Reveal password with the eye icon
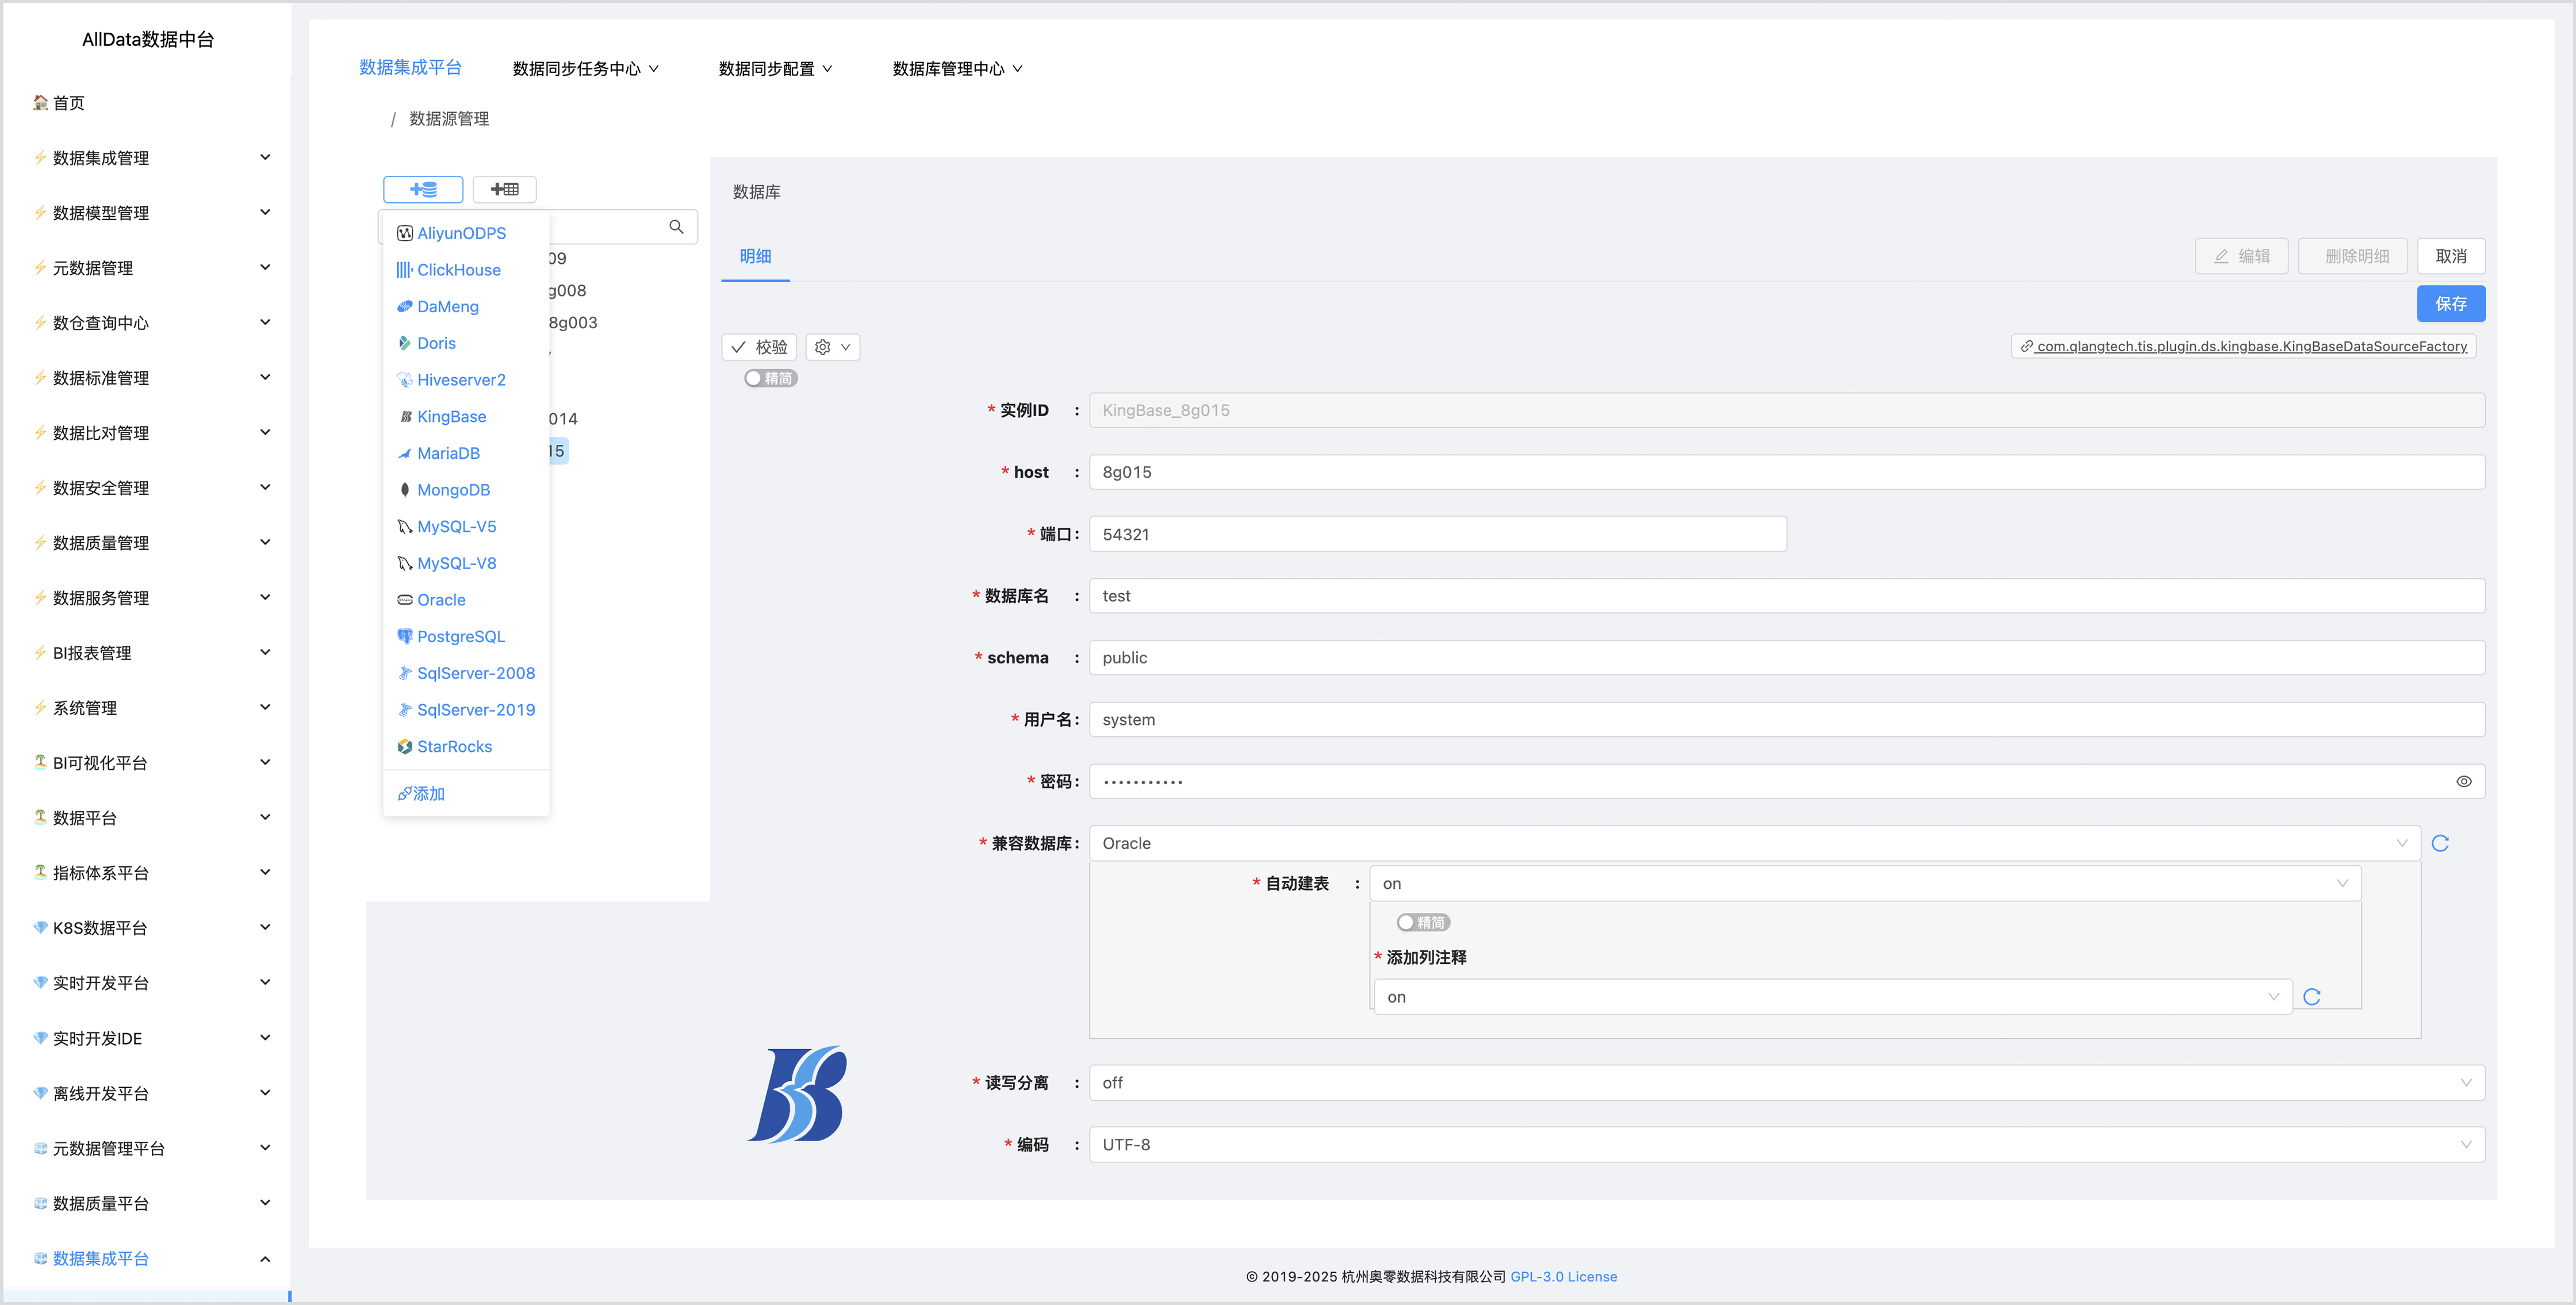Viewport: 2576px width, 1305px height. (x=2463, y=781)
